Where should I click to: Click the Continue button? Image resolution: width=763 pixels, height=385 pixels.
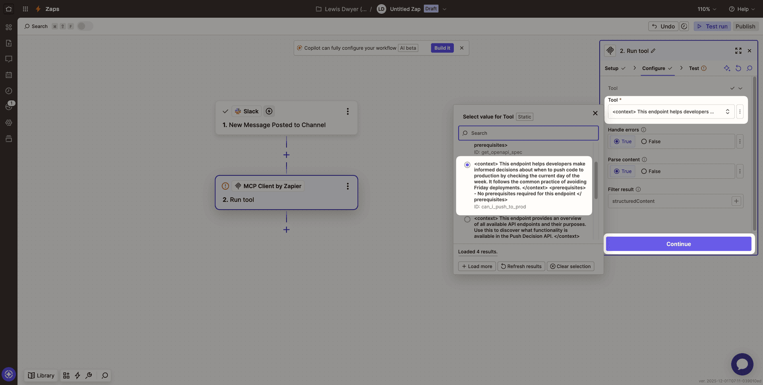click(678, 244)
